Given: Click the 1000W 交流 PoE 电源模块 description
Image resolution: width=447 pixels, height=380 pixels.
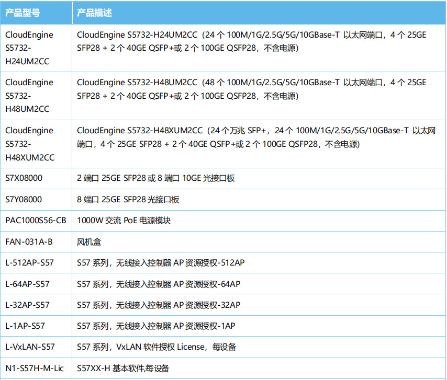Looking at the screenshot, I should pyautogui.click(x=124, y=221).
